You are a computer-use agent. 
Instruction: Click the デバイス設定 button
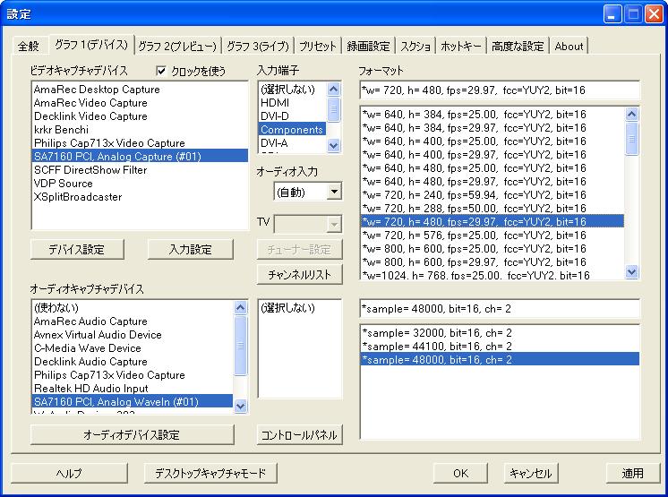[x=77, y=250]
